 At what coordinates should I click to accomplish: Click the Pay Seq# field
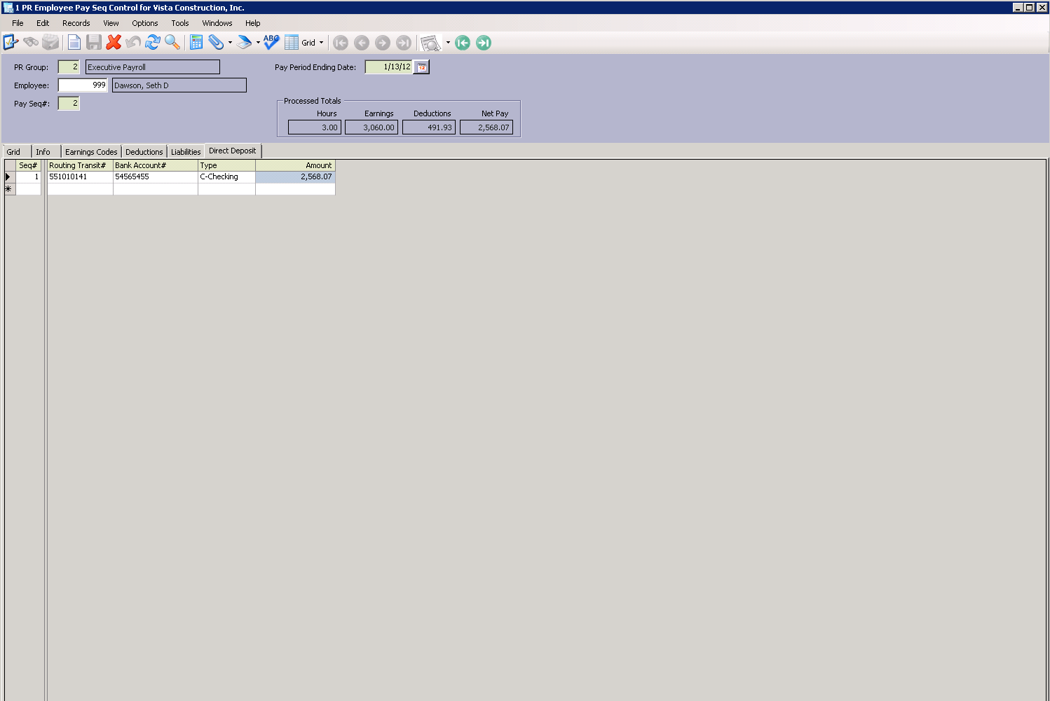(69, 103)
